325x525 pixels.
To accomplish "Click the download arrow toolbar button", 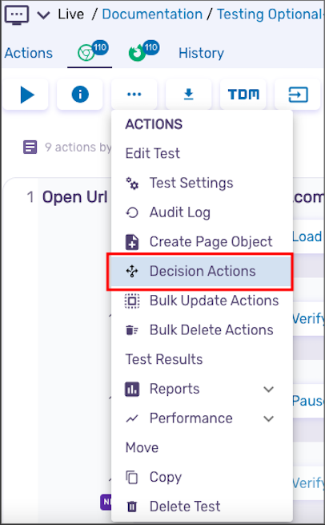I will [x=189, y=95].
